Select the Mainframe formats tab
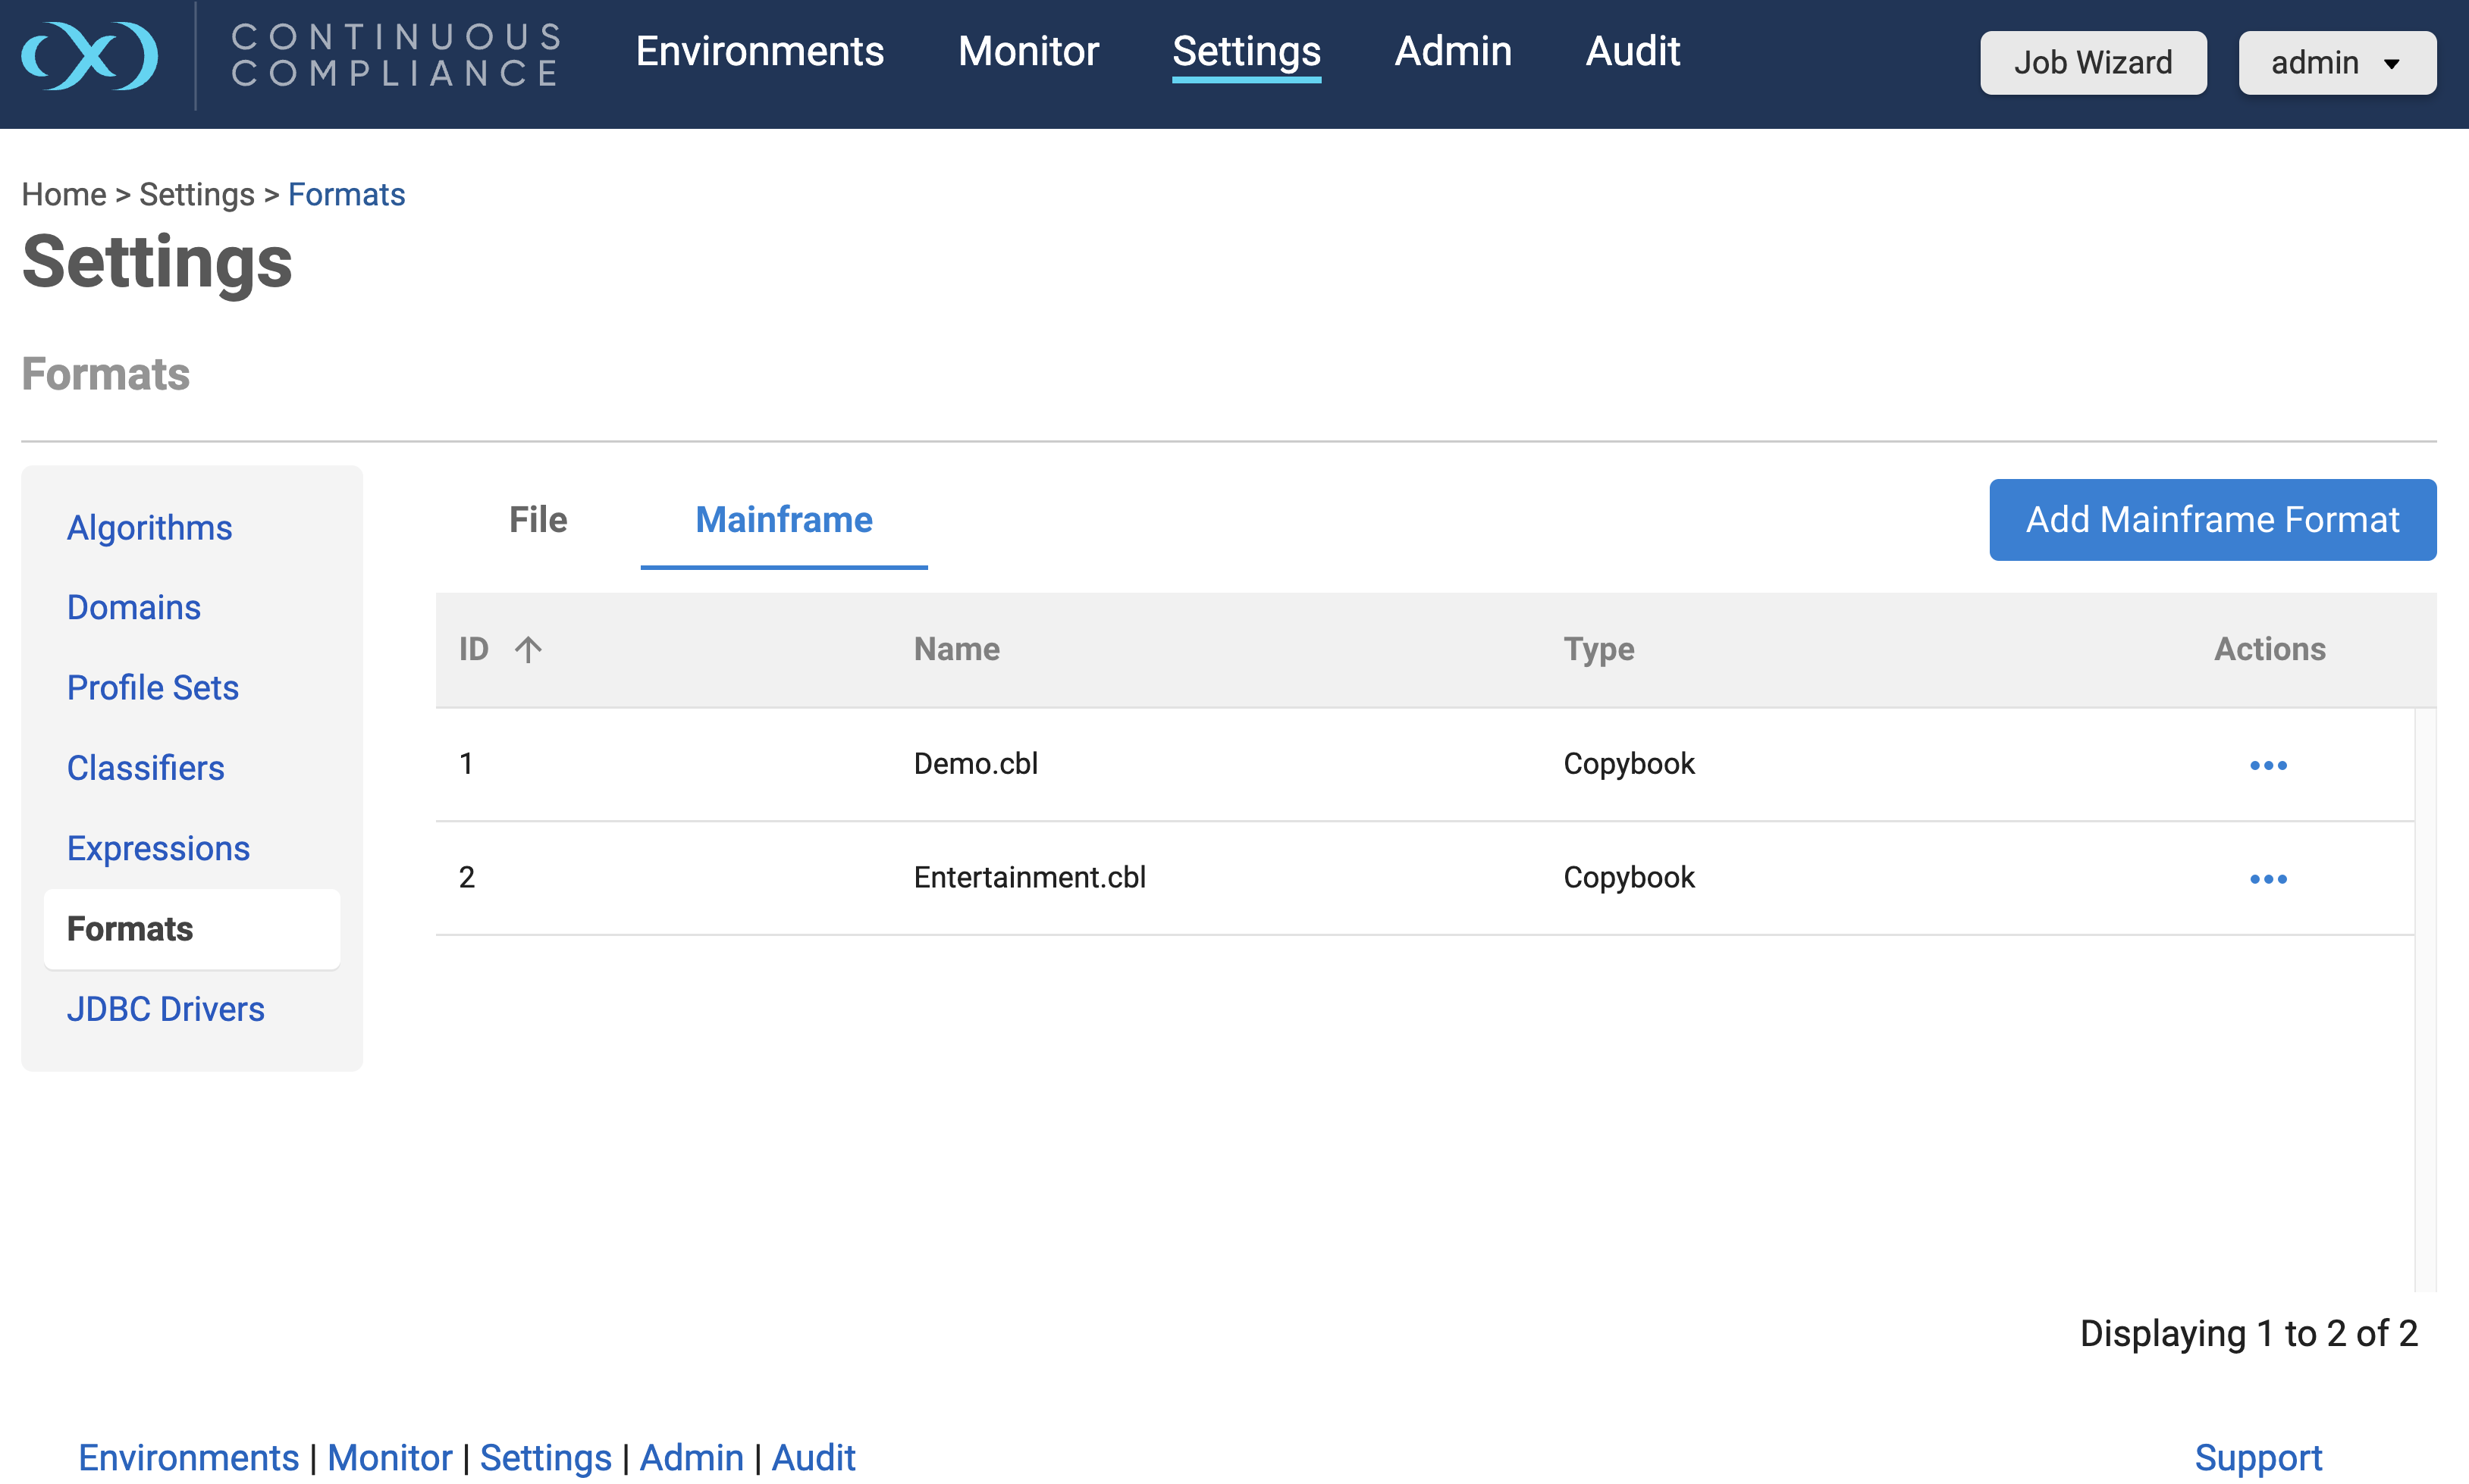Viewport: 2469px width, 1484px height. click(x=783, y=520)
